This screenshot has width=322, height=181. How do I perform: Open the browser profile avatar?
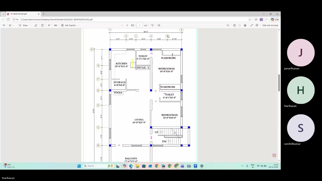coord(261,20)
